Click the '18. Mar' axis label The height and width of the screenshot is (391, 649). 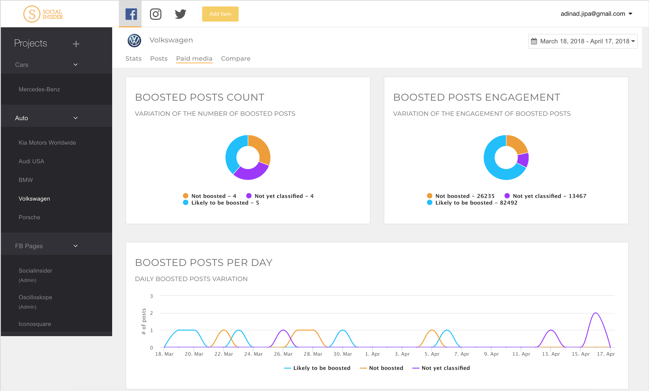(164, 354)
